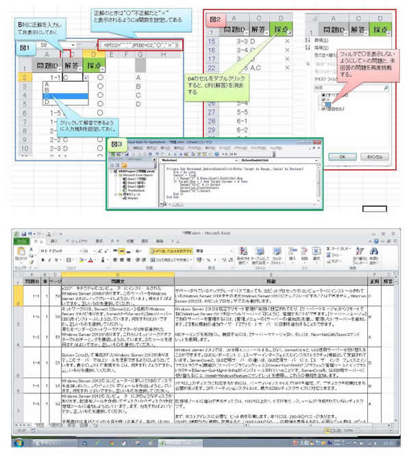Switch to the Insert ribbon tab

(54, 241)
